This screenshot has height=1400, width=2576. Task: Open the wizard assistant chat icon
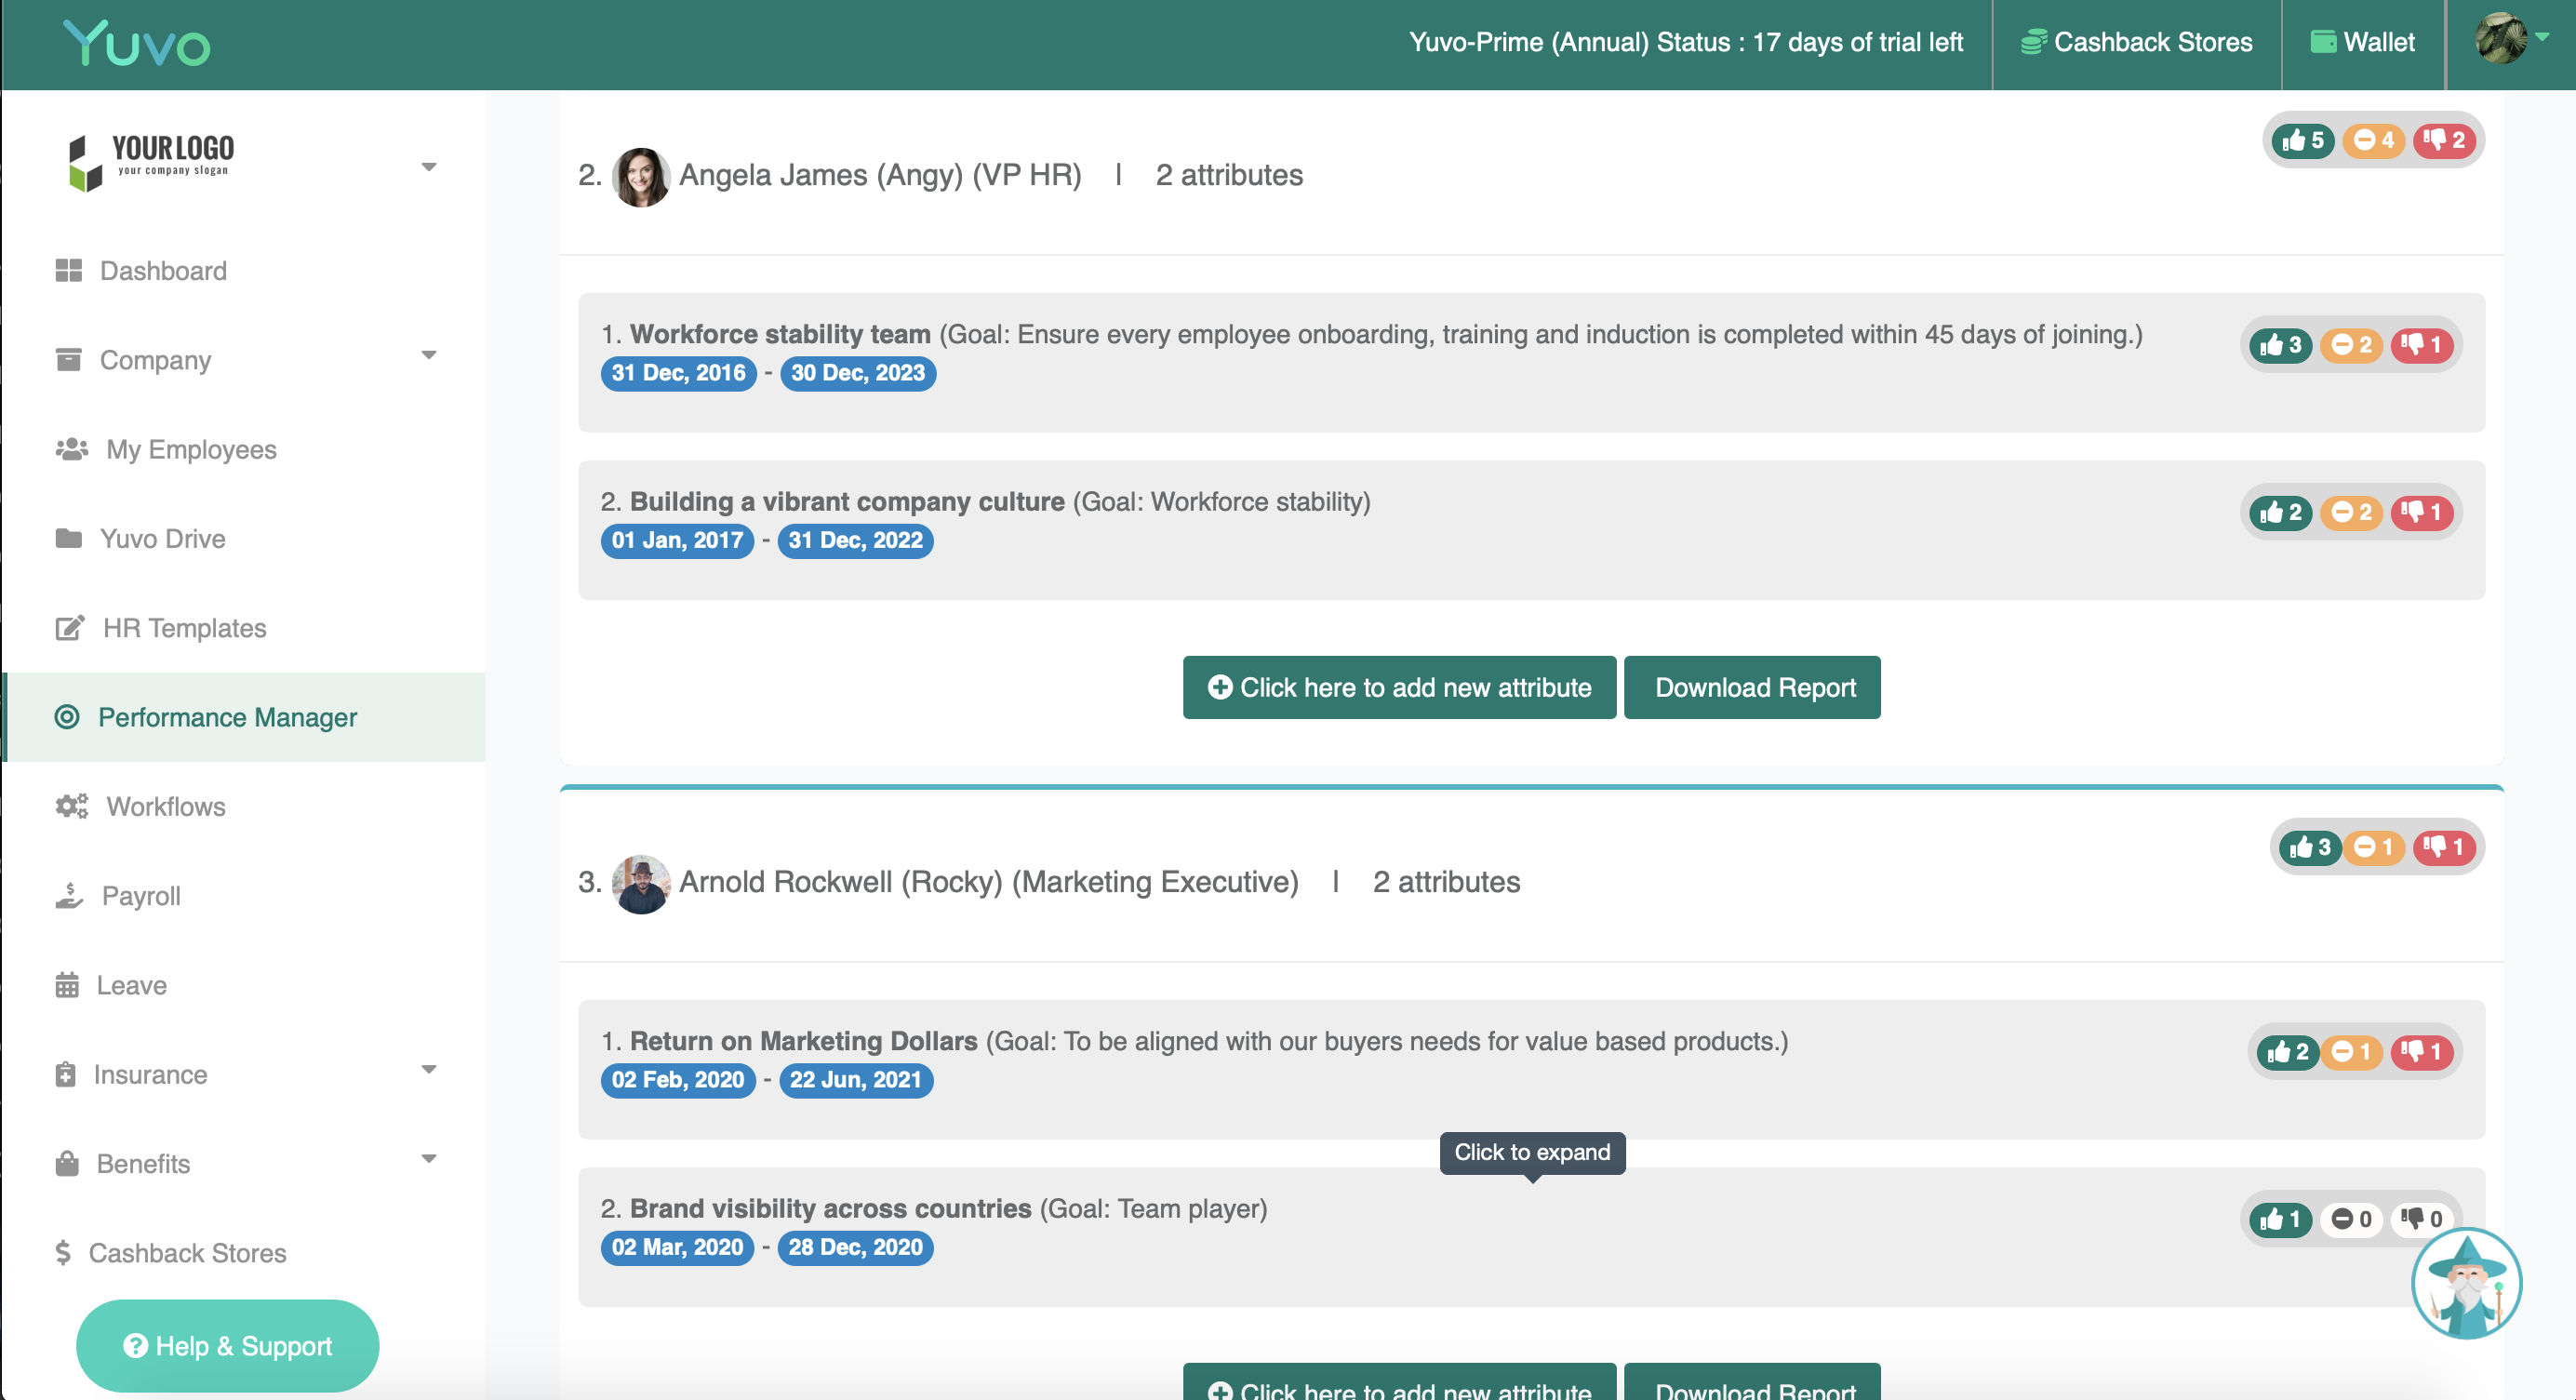pos(2465,1283)
